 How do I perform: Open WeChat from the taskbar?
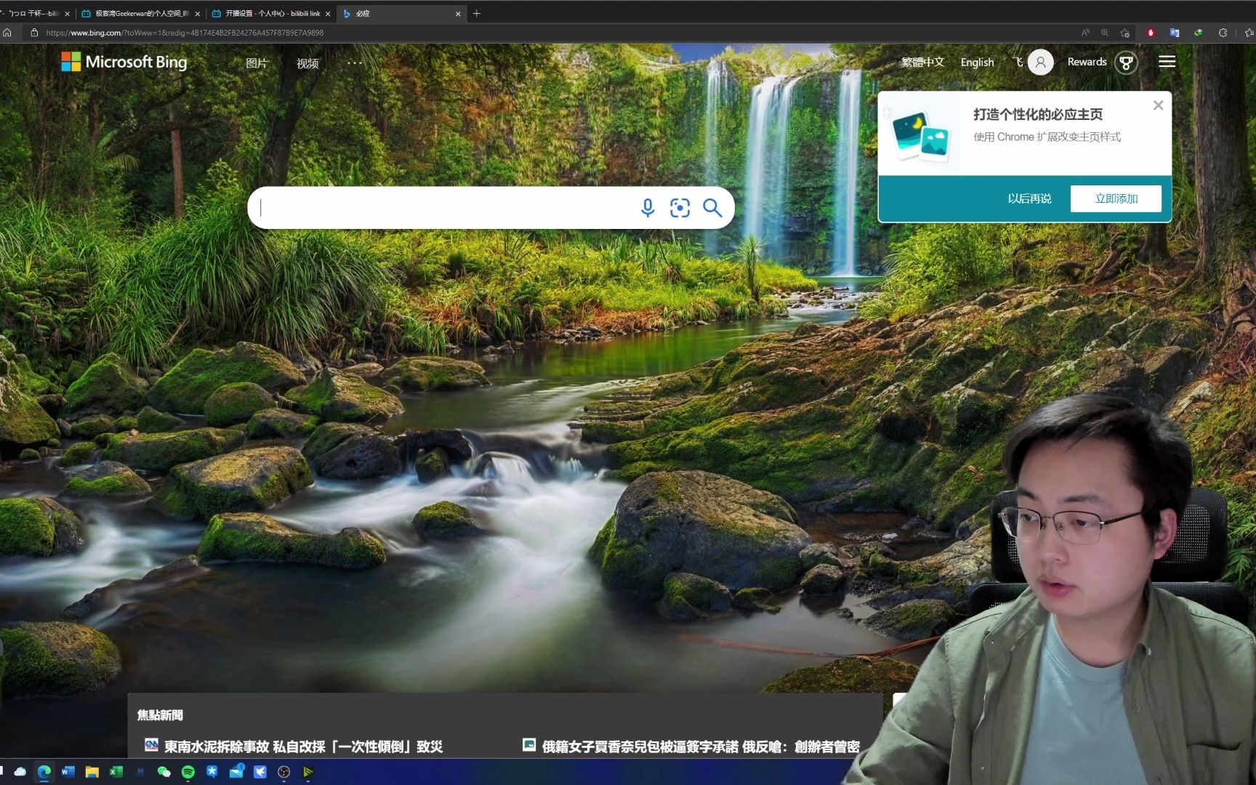click(164, 772)
